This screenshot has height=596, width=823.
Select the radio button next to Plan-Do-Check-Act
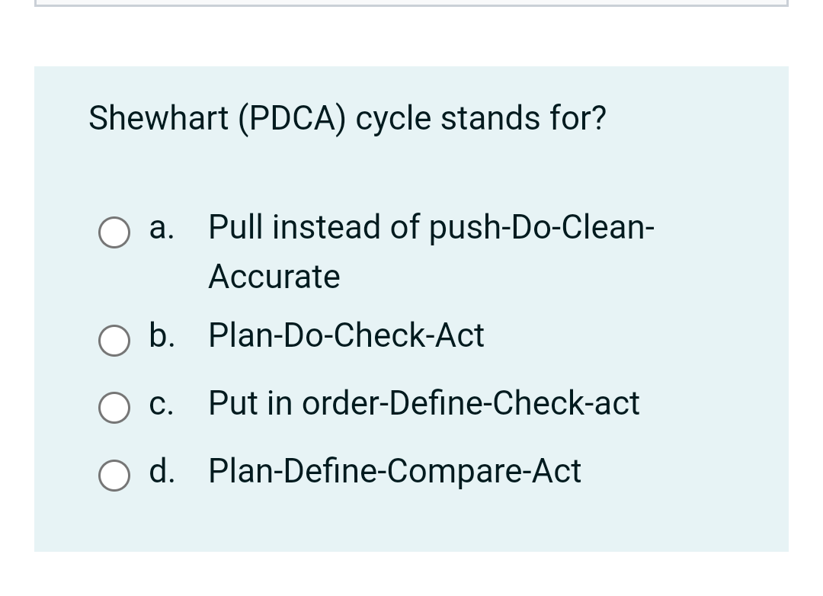click(x=114, y=341)
